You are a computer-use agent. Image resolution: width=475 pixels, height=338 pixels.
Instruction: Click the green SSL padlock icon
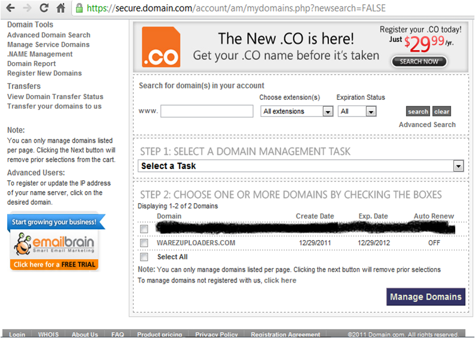tap(80, 8)
